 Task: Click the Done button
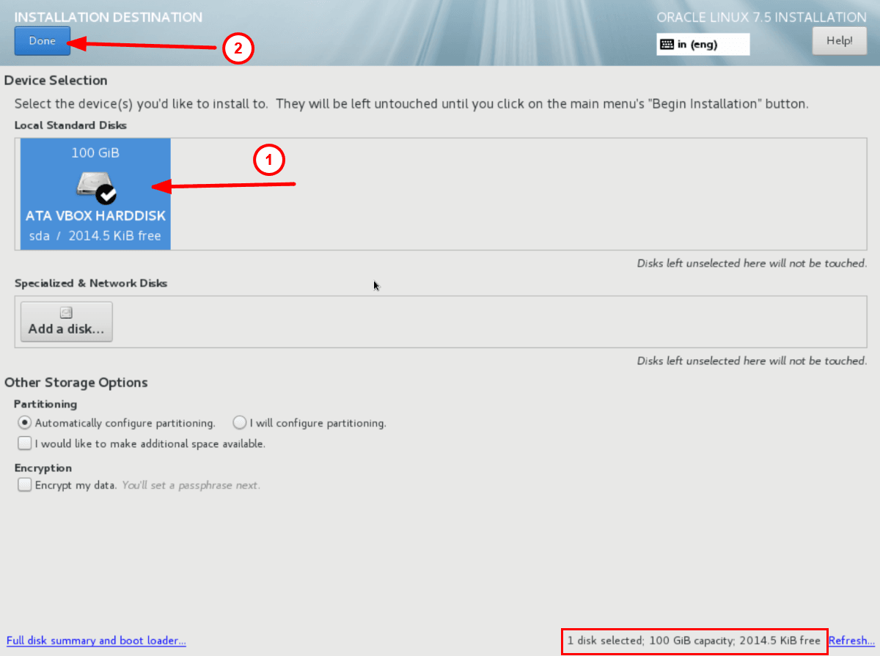pos(42,41)
